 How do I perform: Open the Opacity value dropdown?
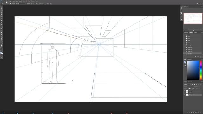[x=35, y=3]
